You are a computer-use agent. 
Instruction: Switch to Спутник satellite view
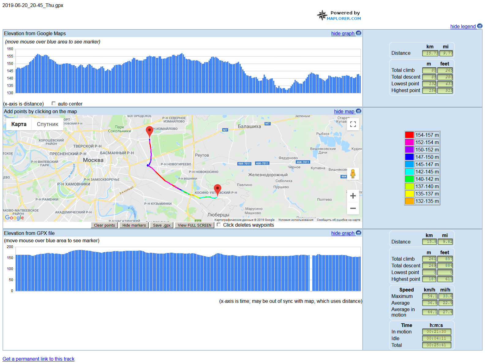[x=47, y=124]
